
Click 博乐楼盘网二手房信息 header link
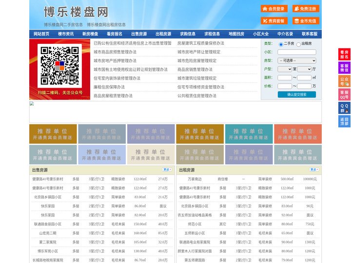coord(63,25)
